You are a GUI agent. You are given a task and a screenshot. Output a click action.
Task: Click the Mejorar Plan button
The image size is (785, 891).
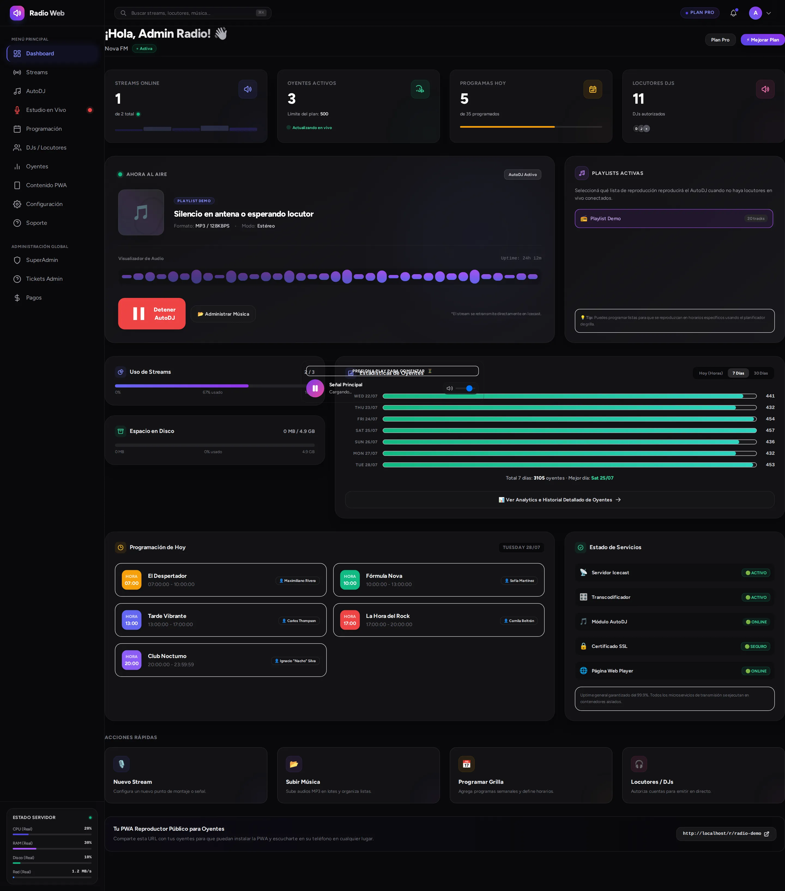click(x=763, y=40)
